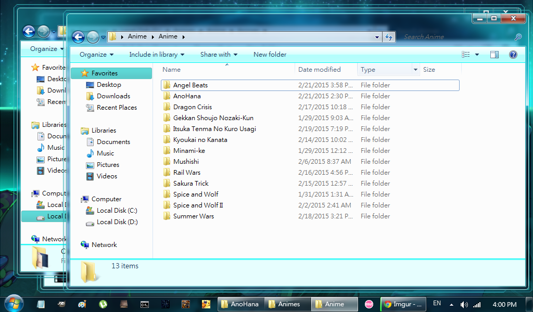
Task: Sort by the Date modified column
Action: coord(320,70)
